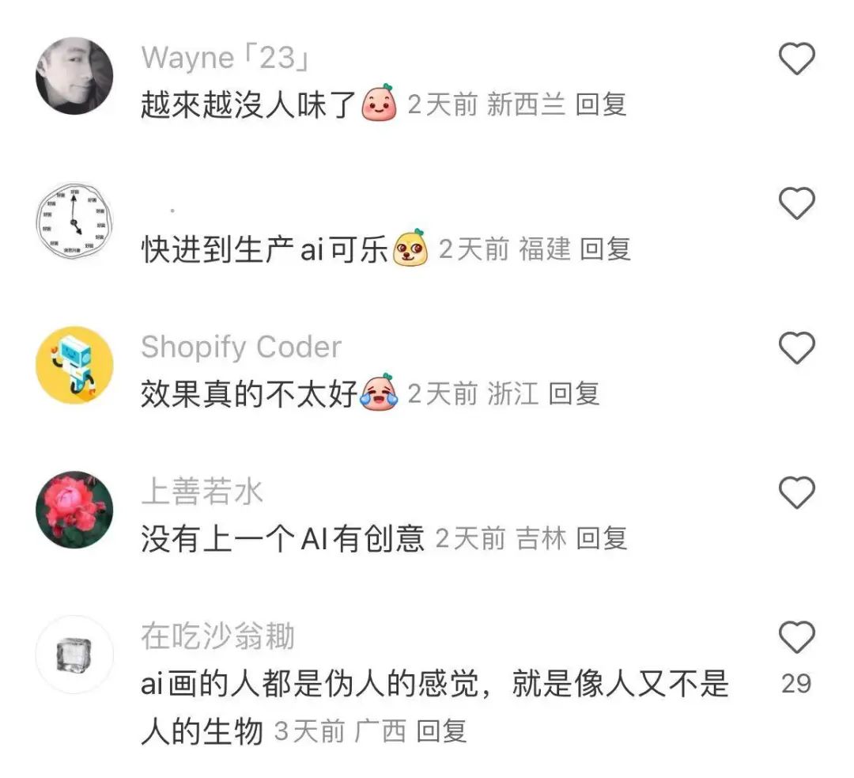Reply to the 快进到生产ai可乐 comment
The image size is (854, 778).
[605, 249]
